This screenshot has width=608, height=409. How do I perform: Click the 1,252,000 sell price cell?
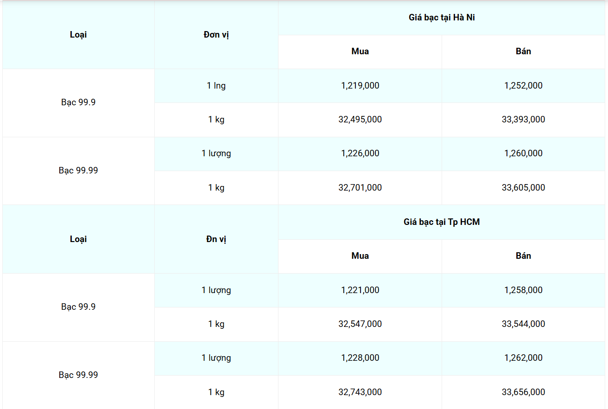pyautogui.click(x=523, y=86)
